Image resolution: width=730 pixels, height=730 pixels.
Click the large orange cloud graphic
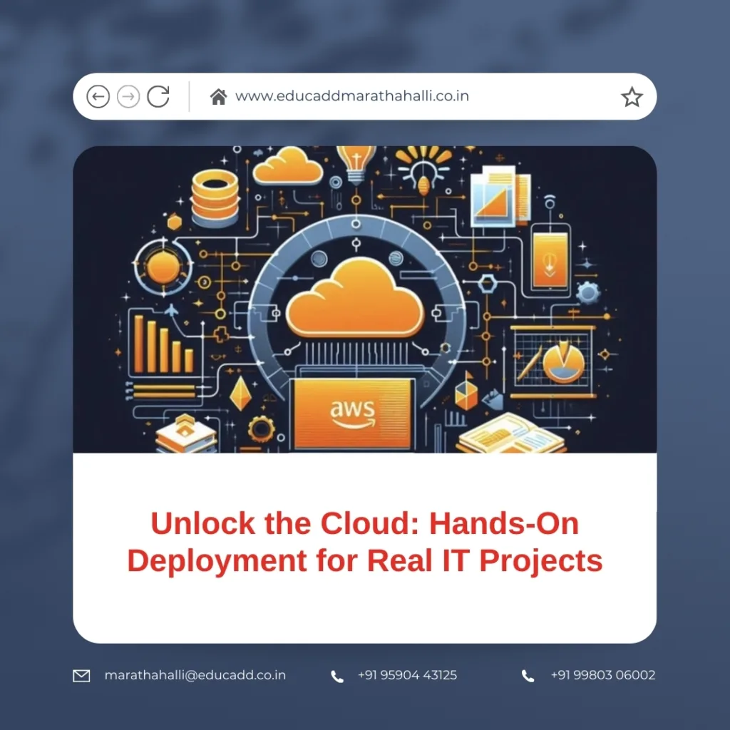click(x=355, y=298)
